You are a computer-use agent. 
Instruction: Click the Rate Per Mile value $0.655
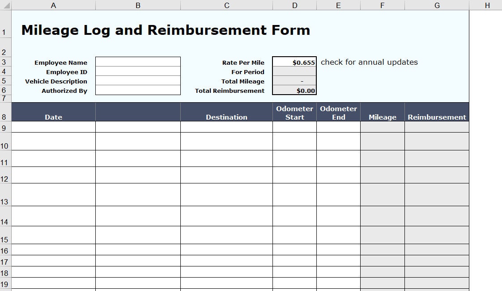(x=294, y=62)
